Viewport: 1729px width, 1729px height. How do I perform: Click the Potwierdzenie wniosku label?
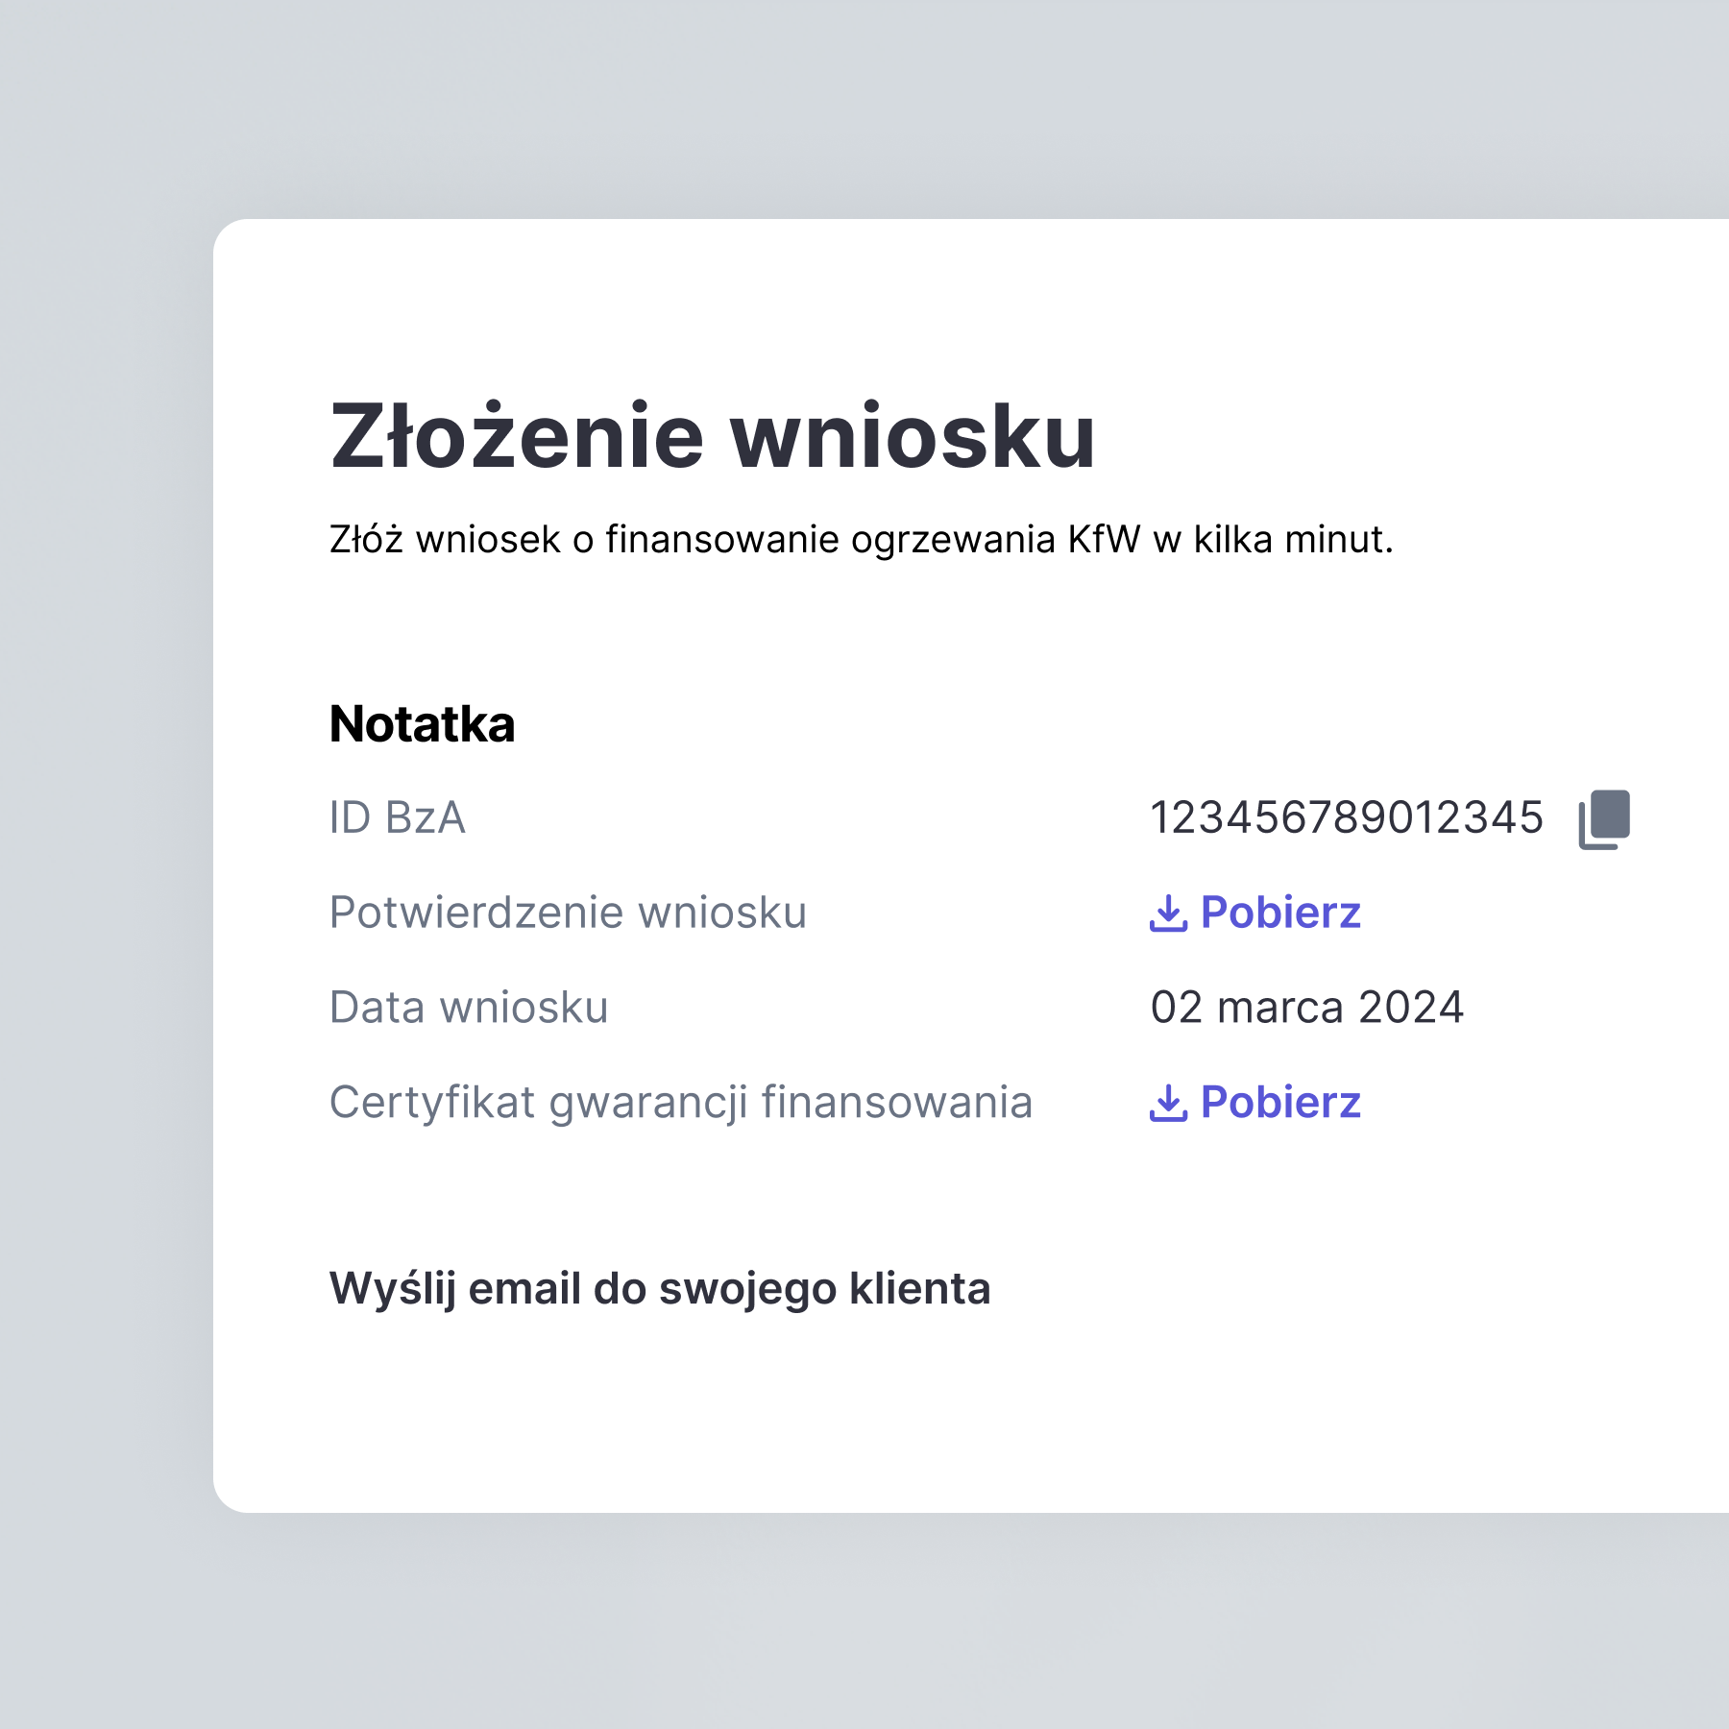coord(569,913)
